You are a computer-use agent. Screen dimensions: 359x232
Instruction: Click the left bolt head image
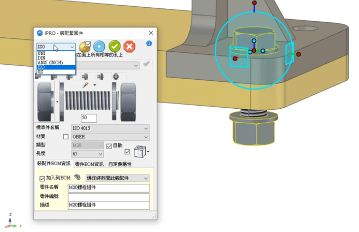pos(45,102)
